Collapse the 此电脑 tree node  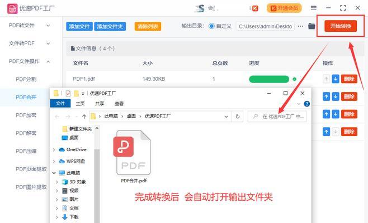[x=54, y=173]
